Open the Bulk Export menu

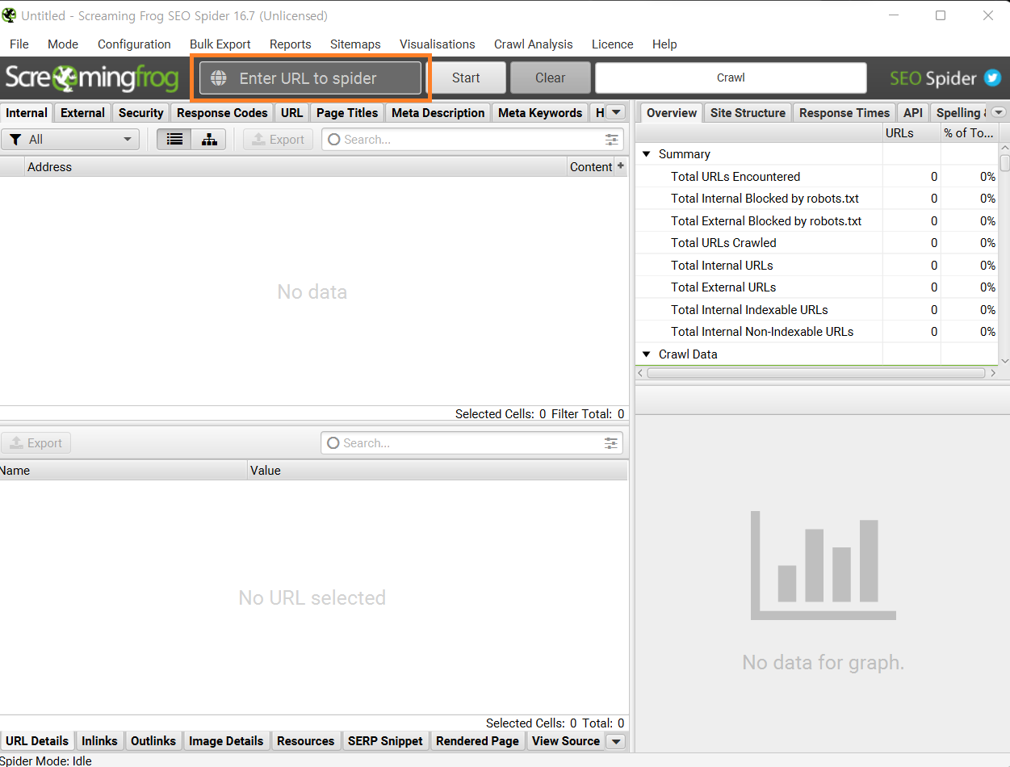click(x=220, y=44)
